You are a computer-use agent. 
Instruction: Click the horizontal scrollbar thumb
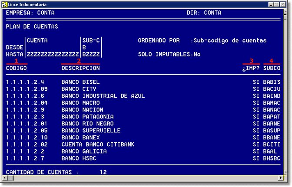[x=11, y=178]
